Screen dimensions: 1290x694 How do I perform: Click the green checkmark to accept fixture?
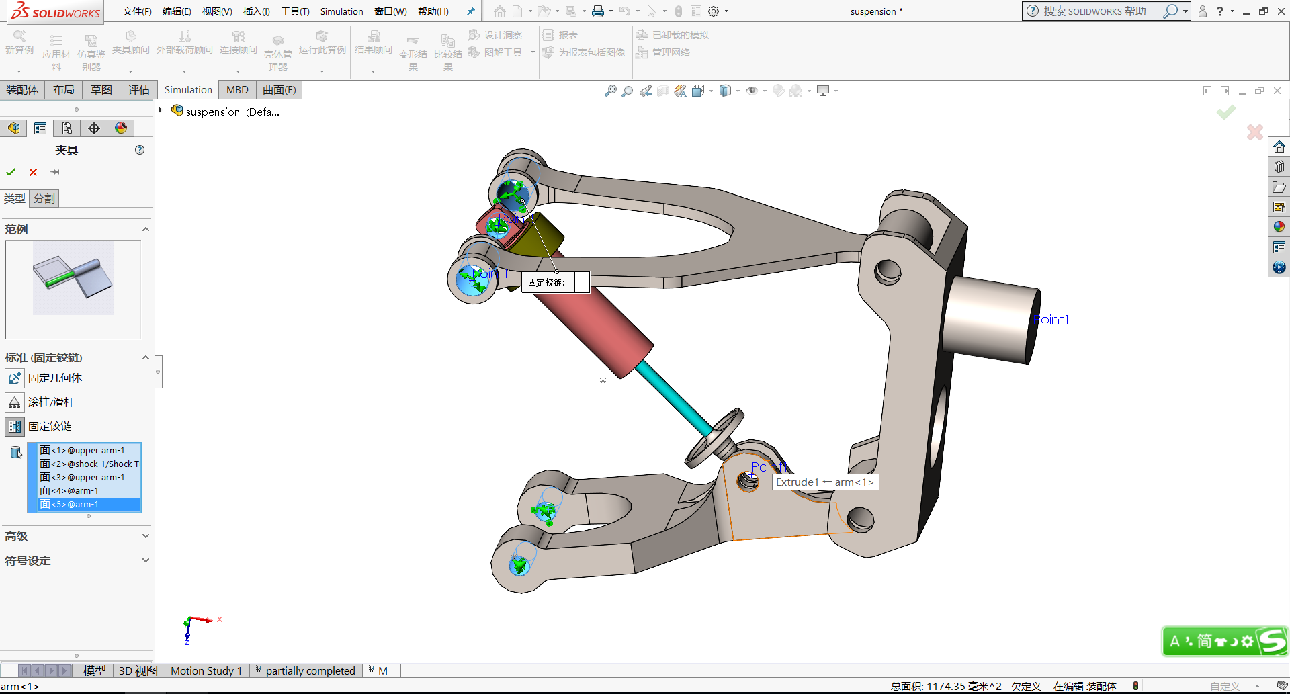click(11, 172)
